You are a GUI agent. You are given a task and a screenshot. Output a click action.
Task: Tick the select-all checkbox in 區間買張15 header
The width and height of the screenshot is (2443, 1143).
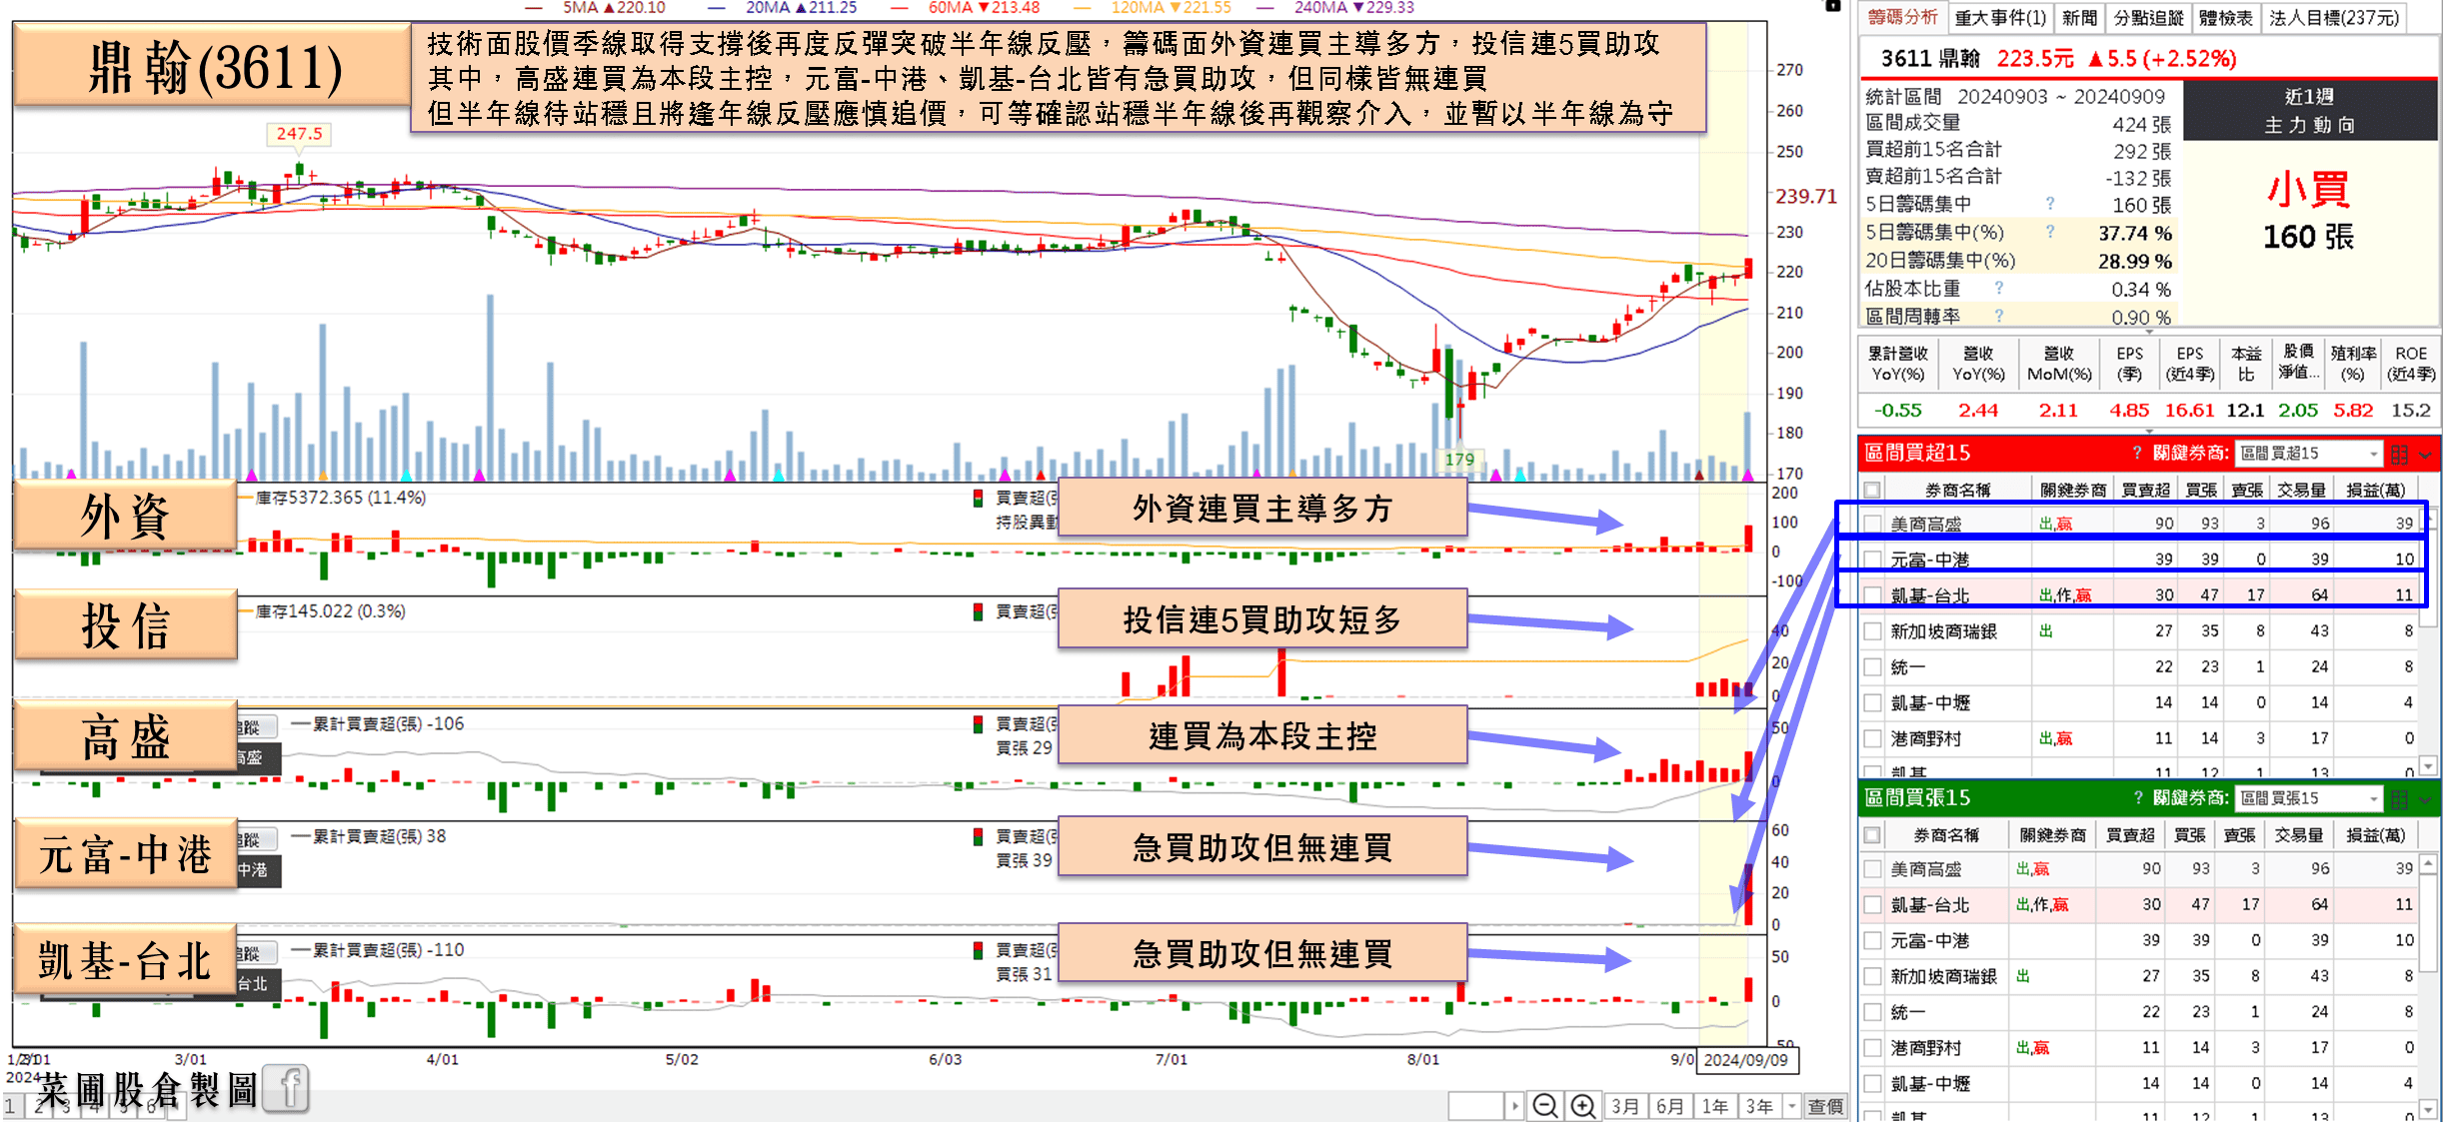coord(1872,834)
